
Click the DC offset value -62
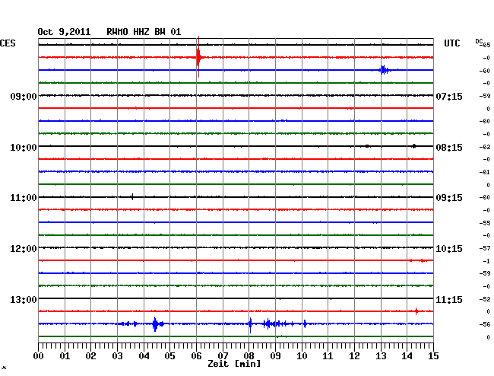485,147
